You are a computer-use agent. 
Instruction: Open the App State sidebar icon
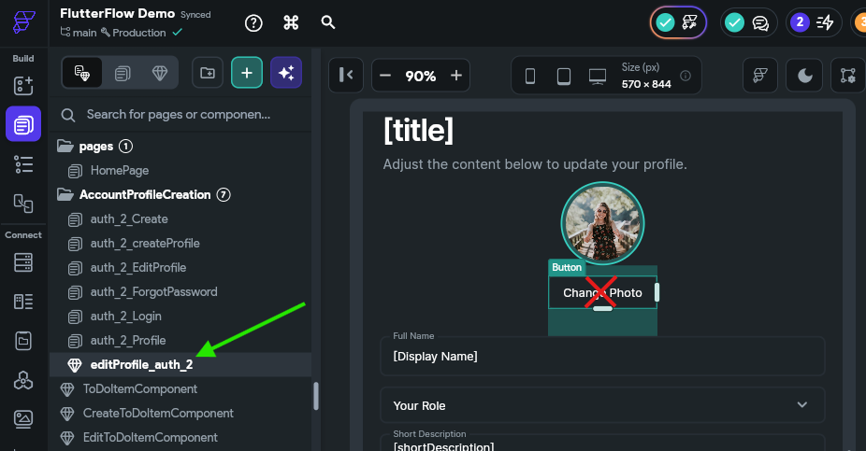pos(23,341)
